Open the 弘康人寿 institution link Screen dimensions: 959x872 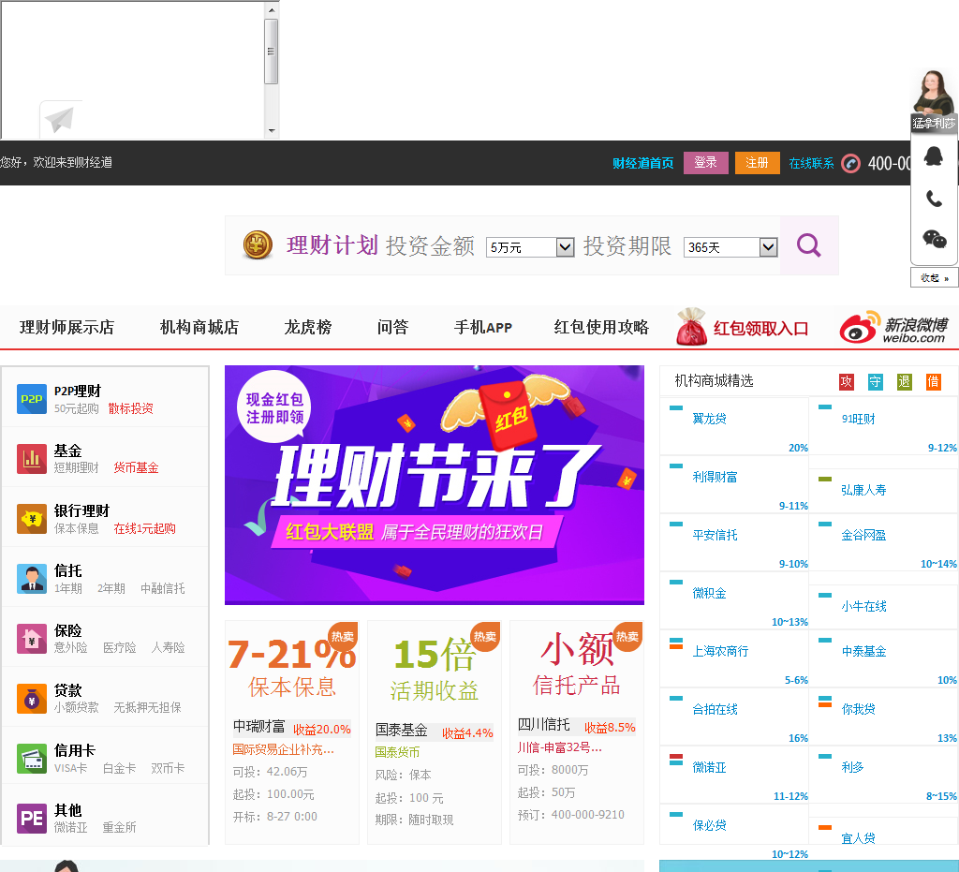coord(863,490)
